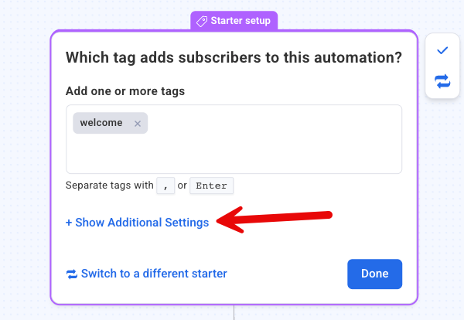Viewport: 464px width, 320px height.
Task: Click the Enter key hint
Action: pyautogui.click(x=212, y=186)
